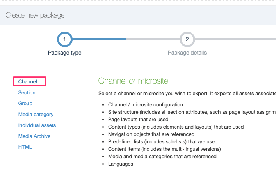The height and width of the screenshot is (180, 276).
Task: Switch to the Media Archive option
Action: (x=34, y=136)
